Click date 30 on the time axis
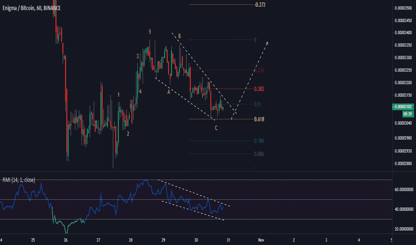 (196, 240)
